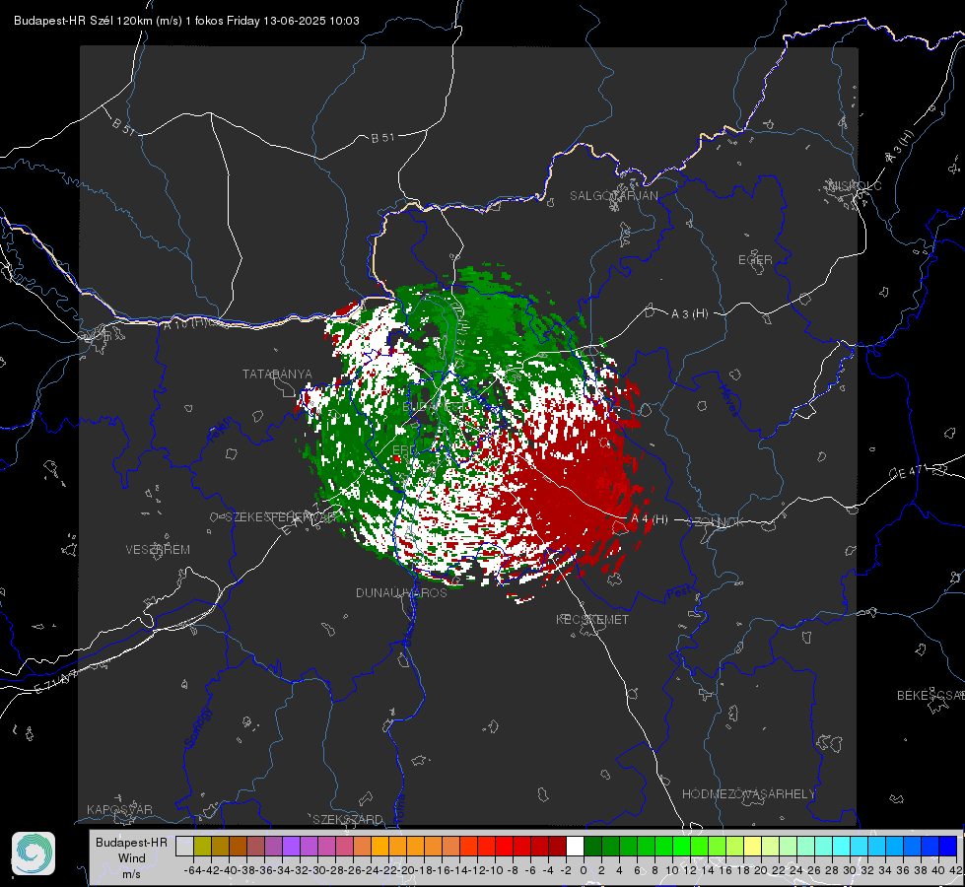Click the SALGÓTARJÁN city label
The height and width of the screenshot is (887, 965).
pyautogui.click(x=613, y=196)
